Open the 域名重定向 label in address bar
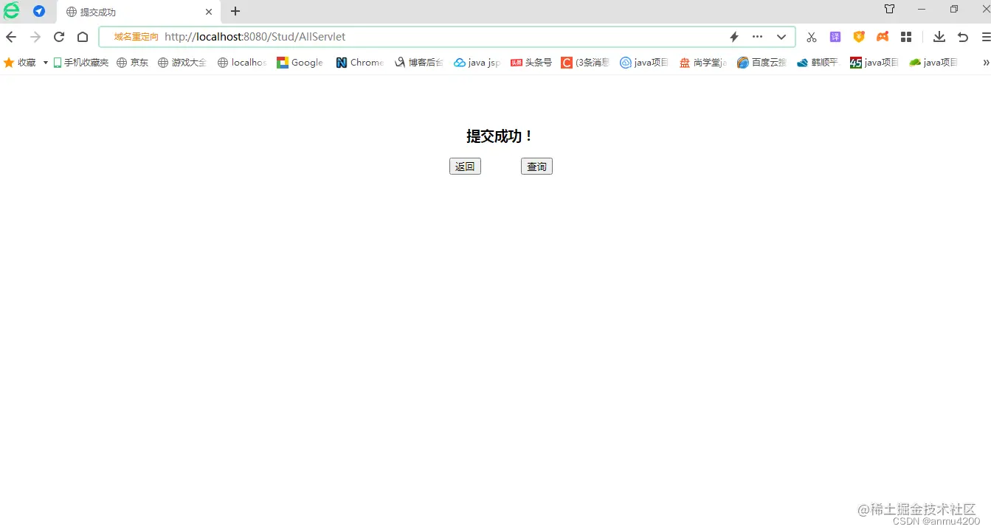 tap(135, 36)
